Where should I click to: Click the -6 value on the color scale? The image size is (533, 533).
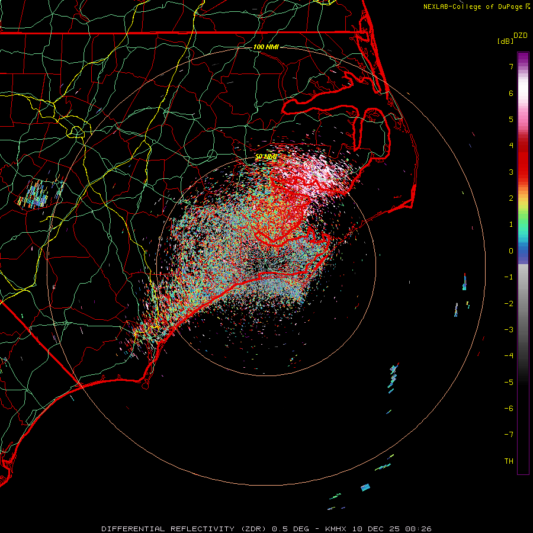(509, 409)
